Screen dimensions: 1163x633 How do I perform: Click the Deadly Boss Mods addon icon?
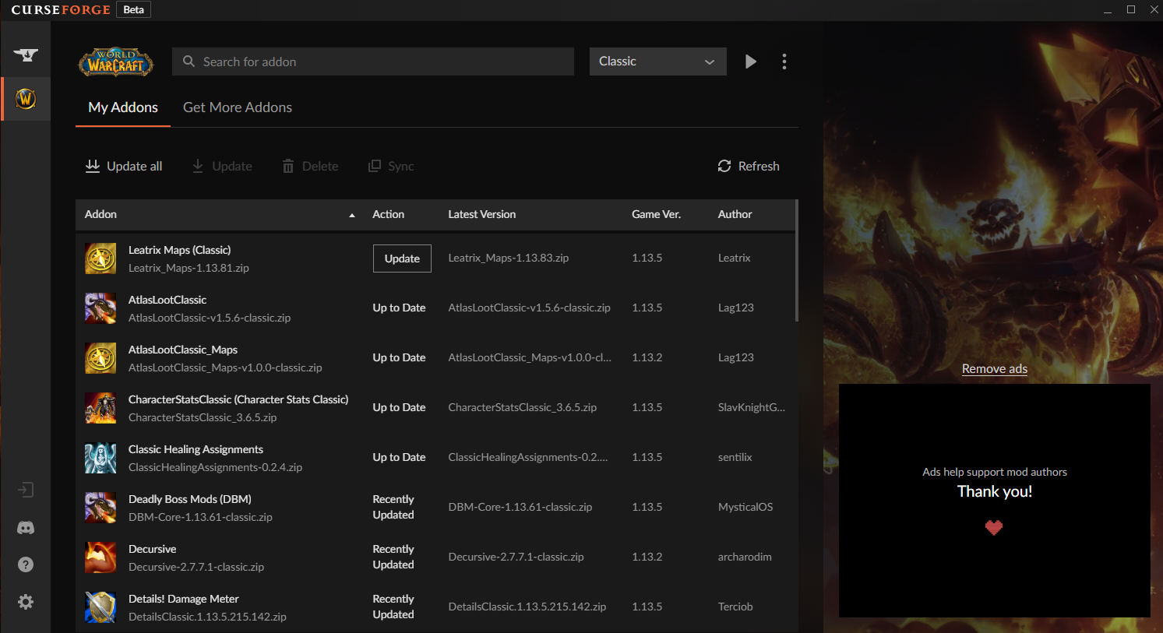(100, 508)
